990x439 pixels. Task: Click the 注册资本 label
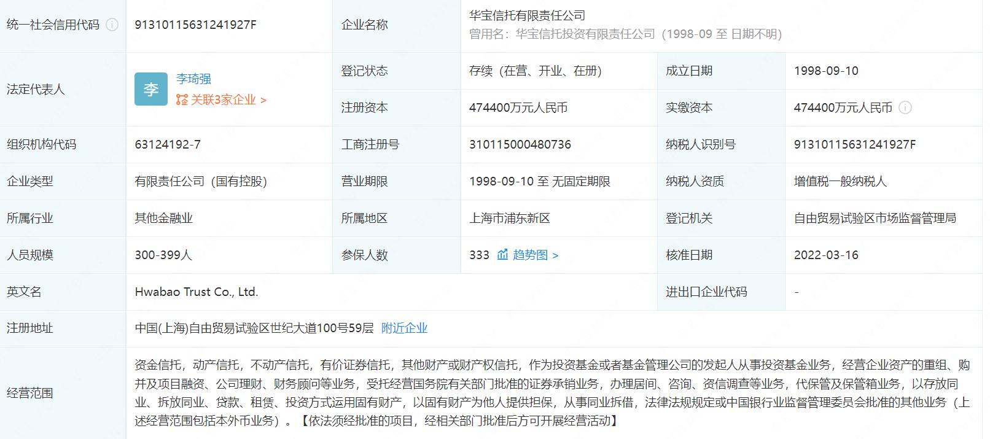coord(364,107)
